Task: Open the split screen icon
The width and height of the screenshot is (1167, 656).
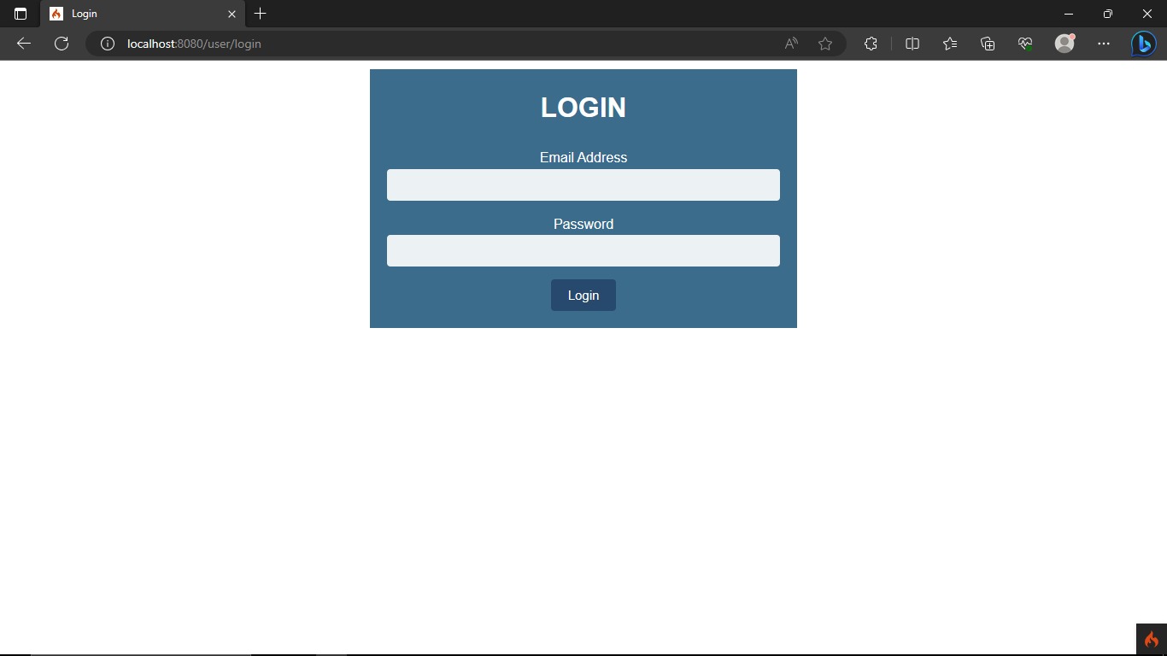Action: (x=912, y=44)
